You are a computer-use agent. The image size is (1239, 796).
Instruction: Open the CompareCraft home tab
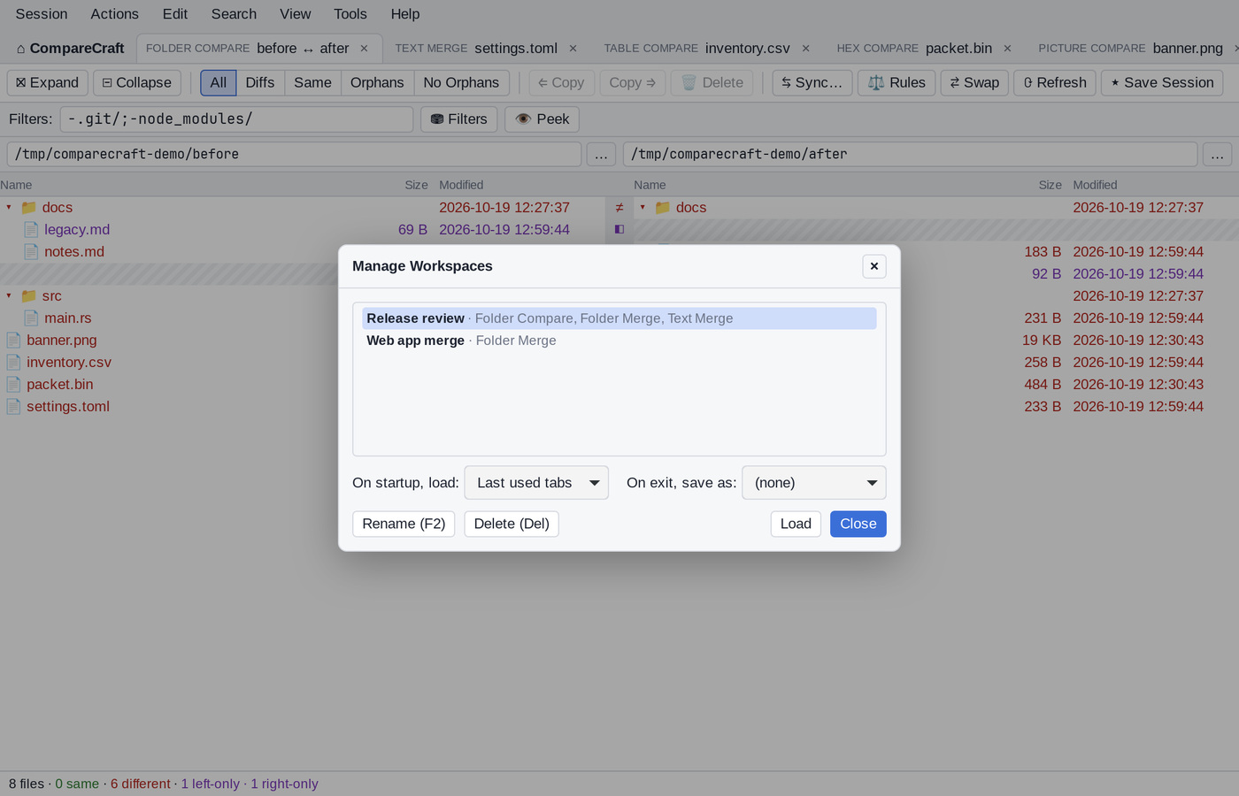[71, 49]
